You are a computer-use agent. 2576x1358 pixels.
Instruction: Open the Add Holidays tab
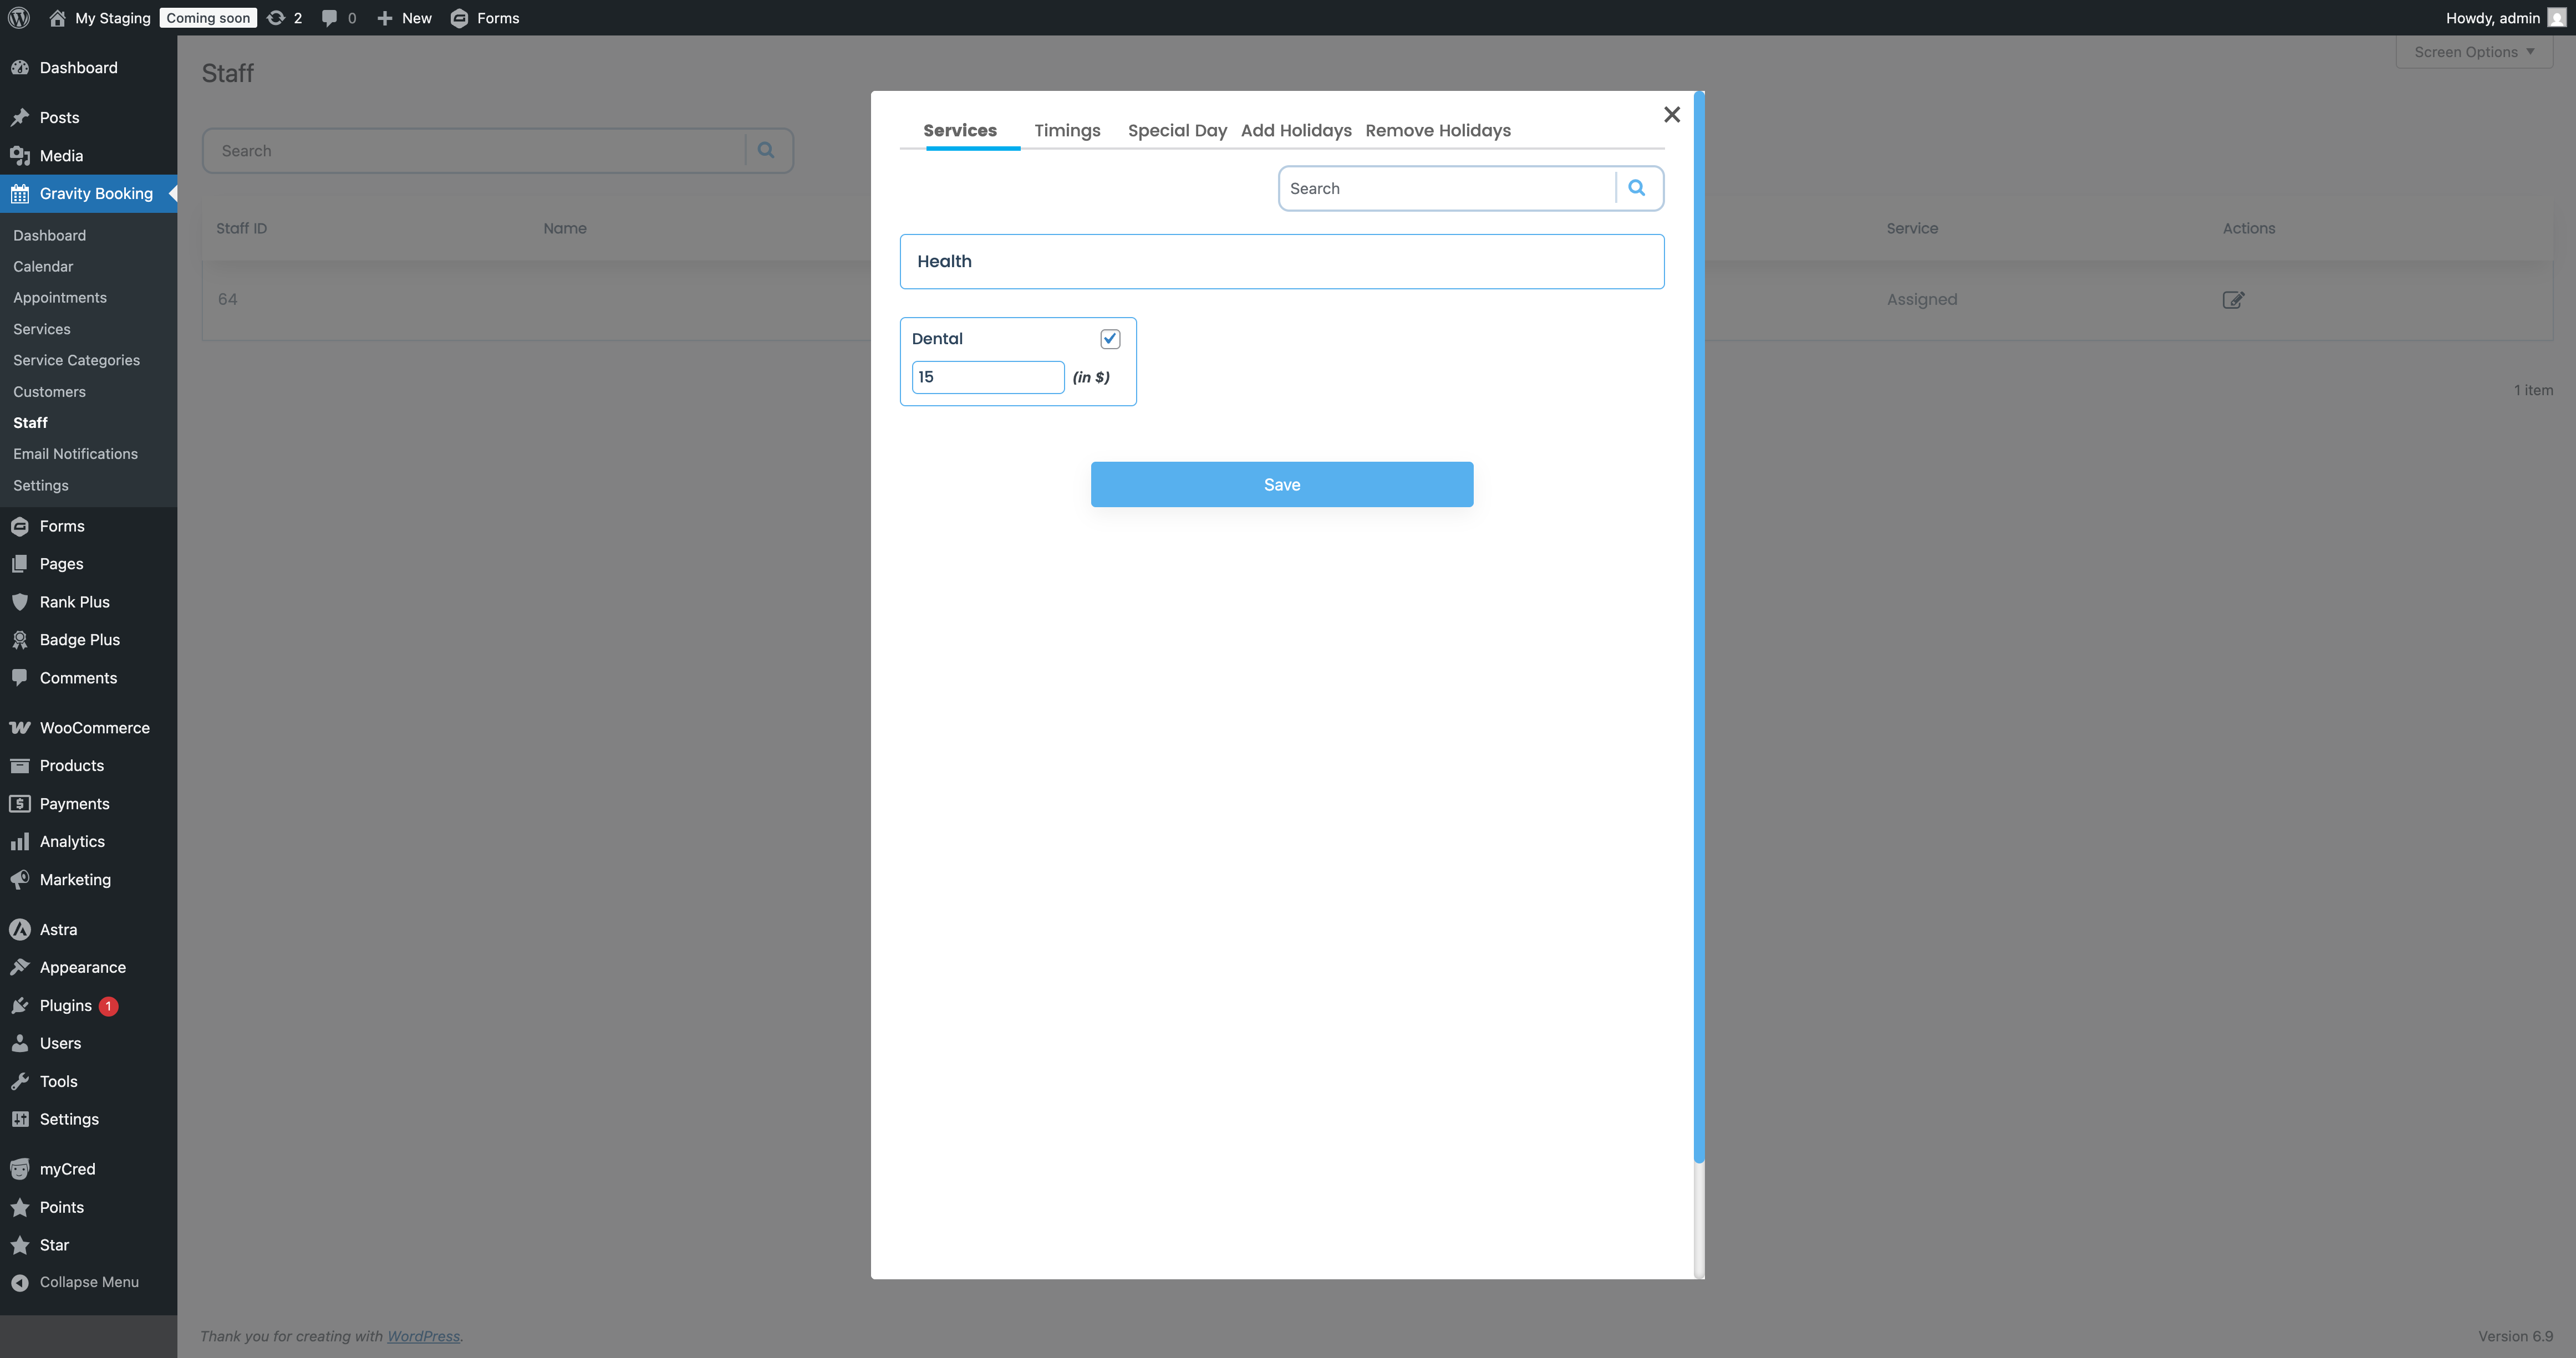(1295, 130)
